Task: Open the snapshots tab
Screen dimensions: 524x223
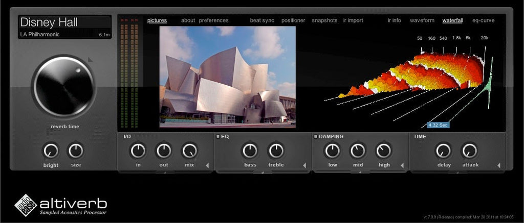Action: click(324, 20)
